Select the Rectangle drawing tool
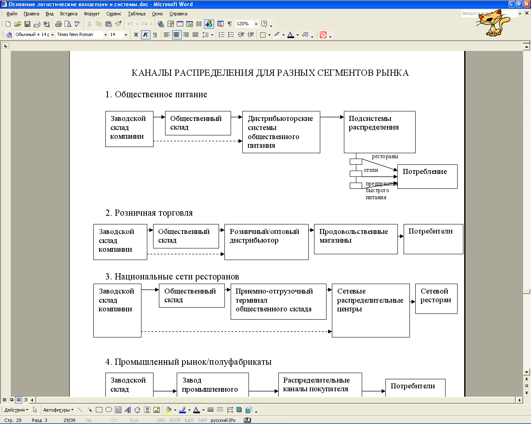The height and width of the screenshot is (424, 531). 99,410
